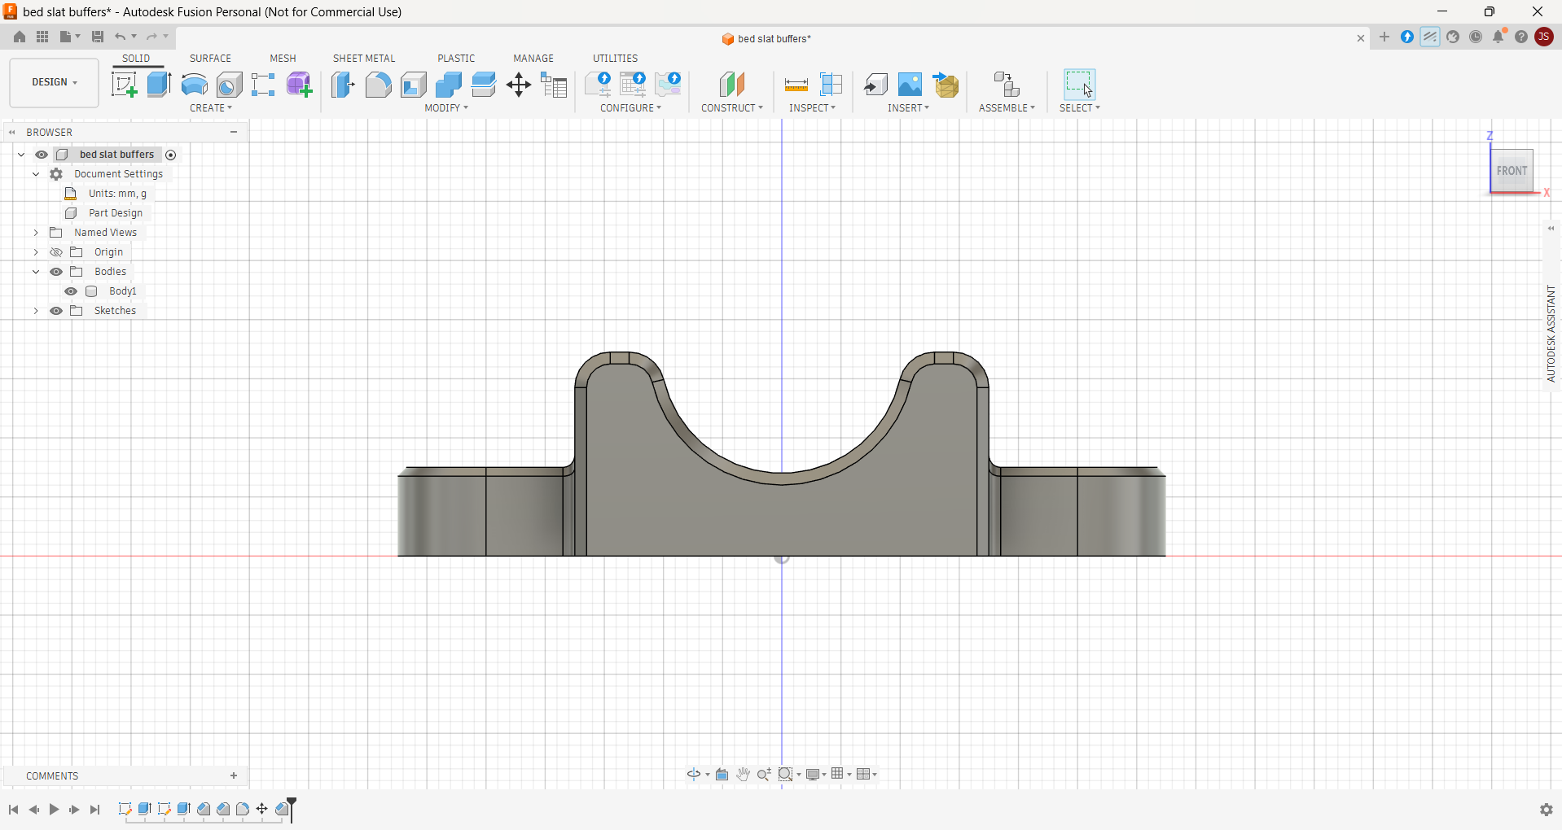Select the Create Sketch tool

click(125, 85)
